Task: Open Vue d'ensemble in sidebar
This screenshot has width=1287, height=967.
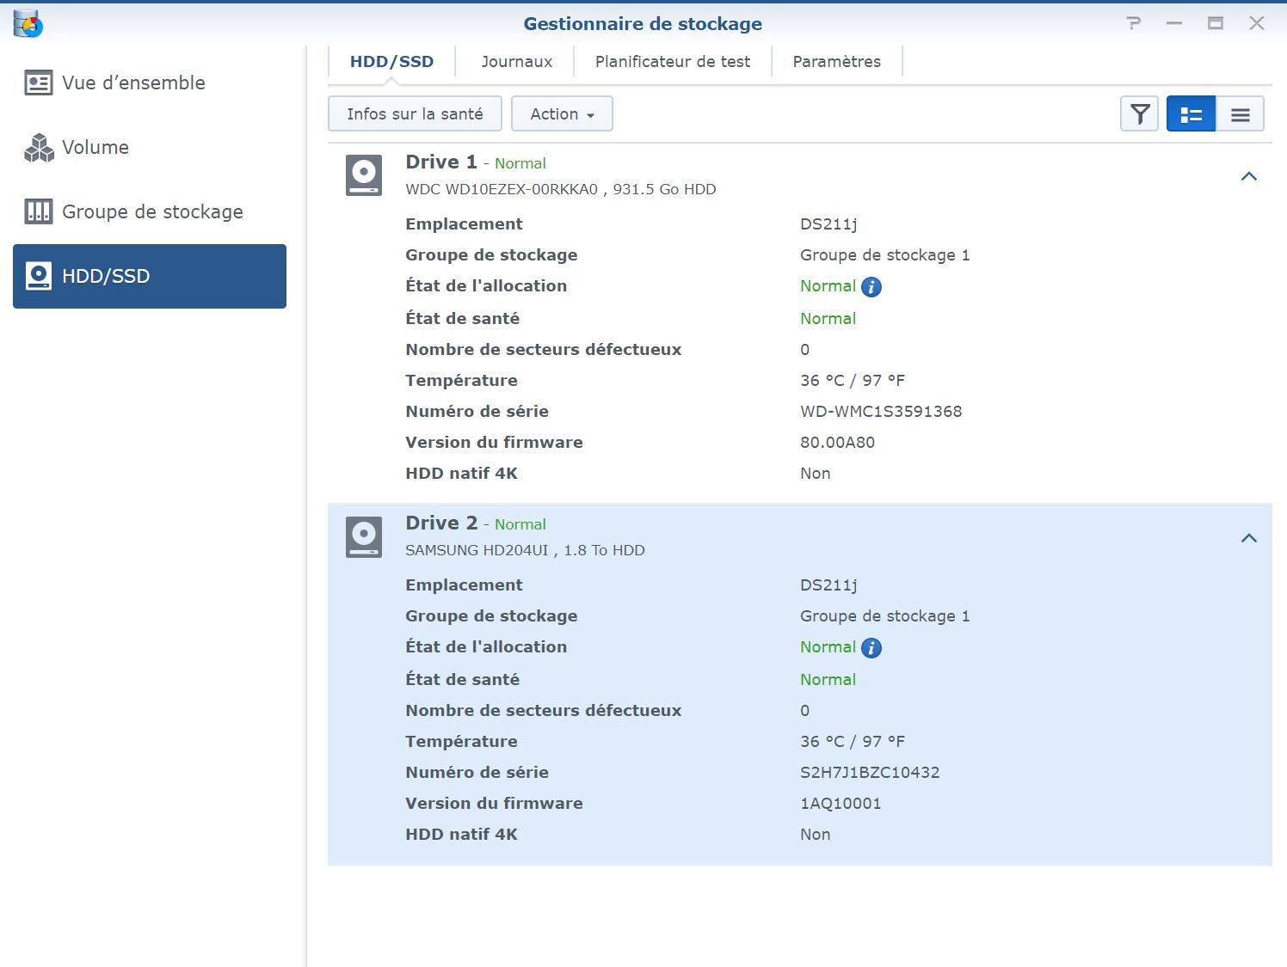Action: pyautogui.click(x=150, y=83)
